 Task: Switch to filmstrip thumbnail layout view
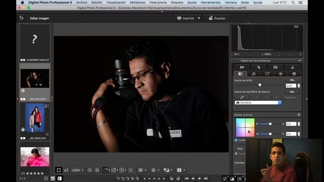(x=53, y=178)
